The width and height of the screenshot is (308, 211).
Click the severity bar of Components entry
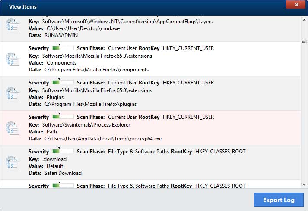coord(63,48)
